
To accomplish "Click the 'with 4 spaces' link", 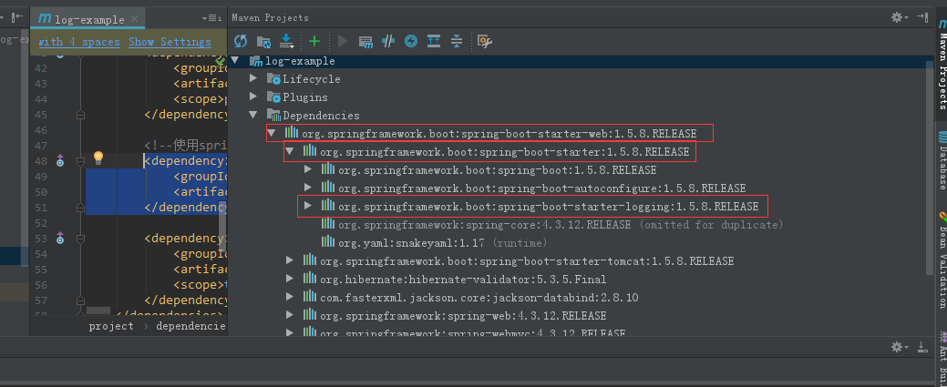I will (x=79, y=42).
